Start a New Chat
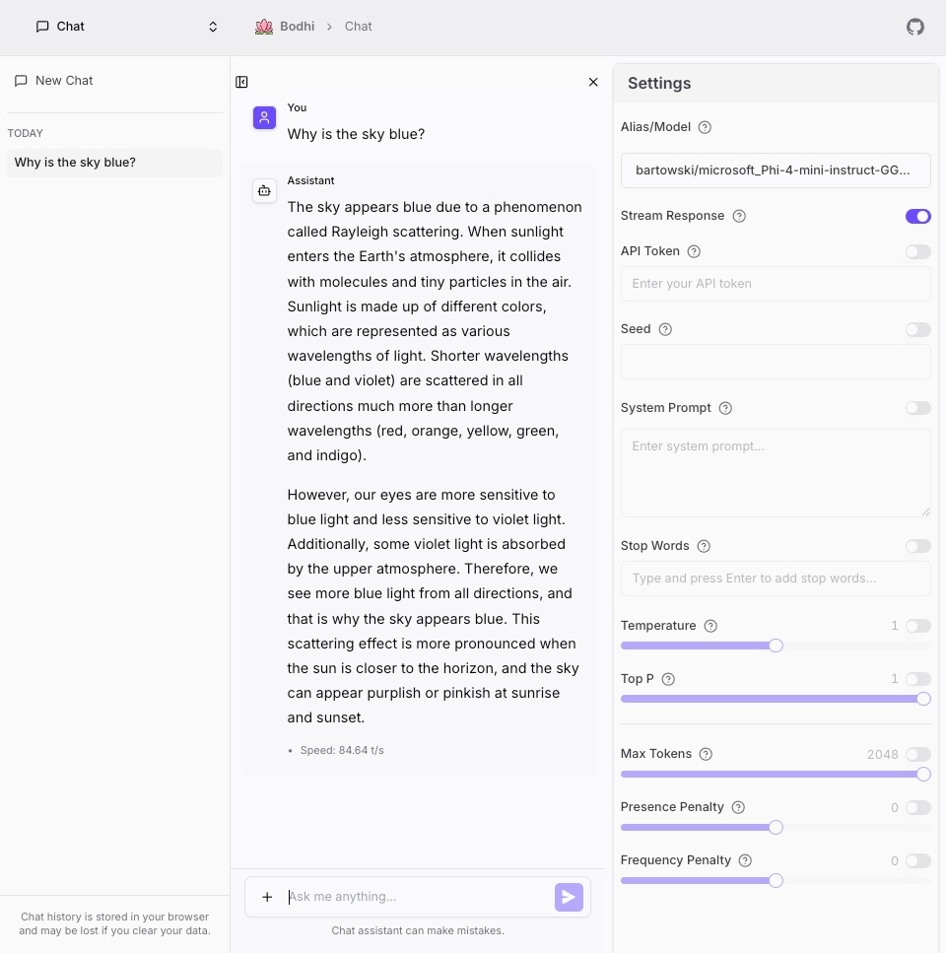Screen dimensions: 946x953 point(64,80)
